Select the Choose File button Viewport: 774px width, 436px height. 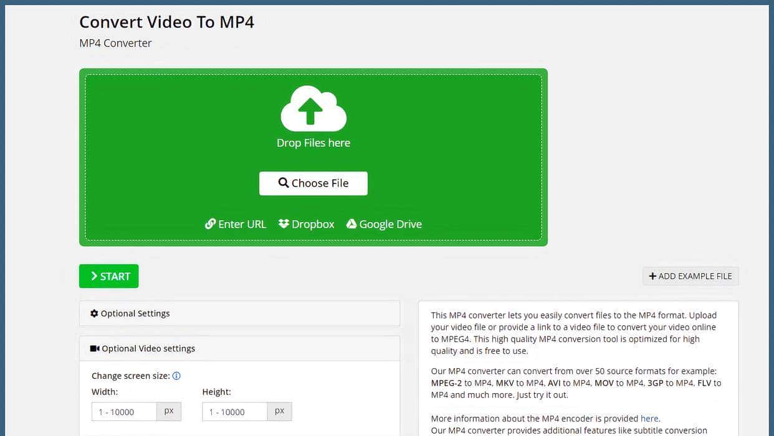[x=313, y=183]
